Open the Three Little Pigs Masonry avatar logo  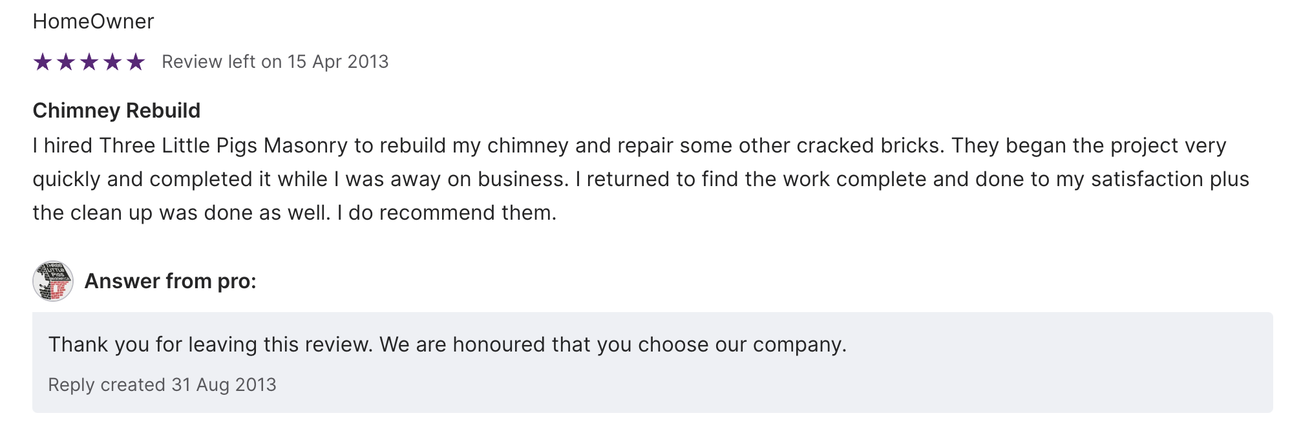tap(53, 281)
